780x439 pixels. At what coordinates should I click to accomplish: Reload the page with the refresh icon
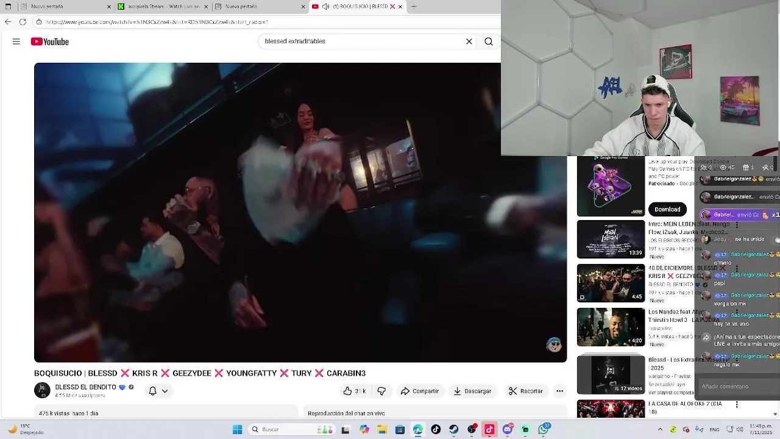coord(23,22)
